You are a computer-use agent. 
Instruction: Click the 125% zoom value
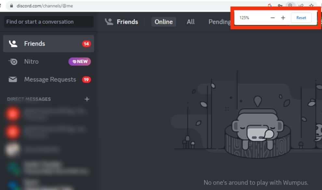click(x=244, y=18)
